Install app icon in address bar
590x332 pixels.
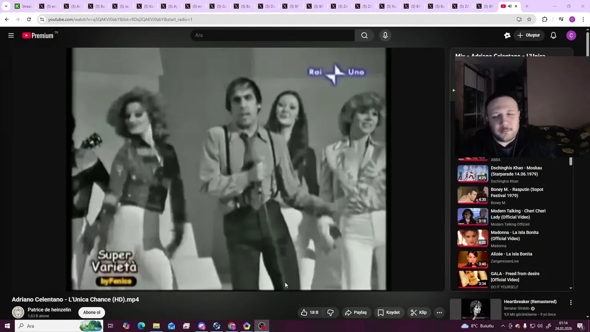click(x=519, y=19)
